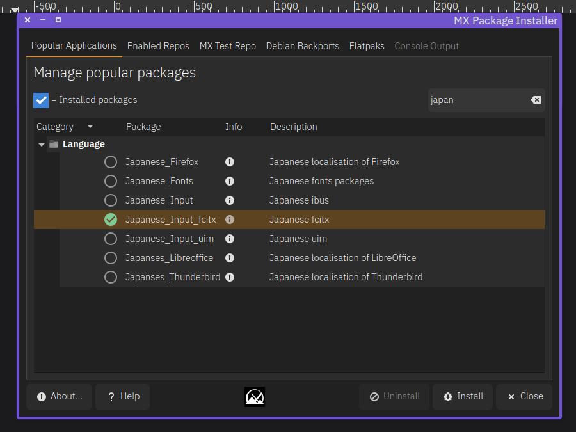
Task: Click the Package column header
Action: pyautogui.click(x=143, y=127)
